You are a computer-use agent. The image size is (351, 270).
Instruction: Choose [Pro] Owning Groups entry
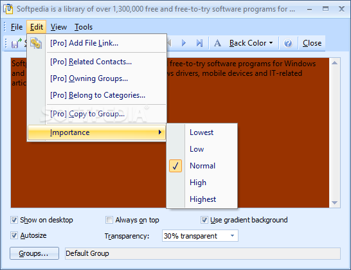click(97, 78)
